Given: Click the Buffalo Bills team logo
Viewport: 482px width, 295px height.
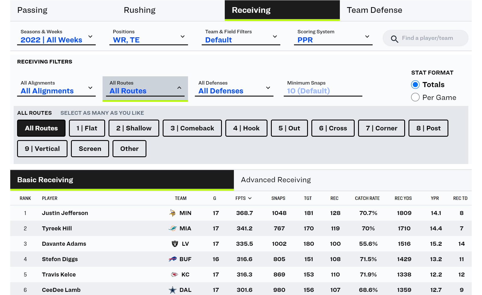Looking at the screenshot, I should pos(173,259).
